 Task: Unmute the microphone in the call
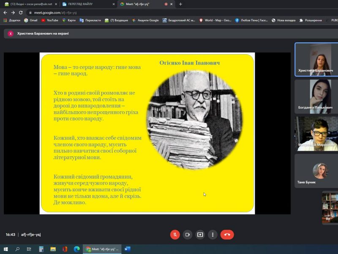click(x=175, y=235)
